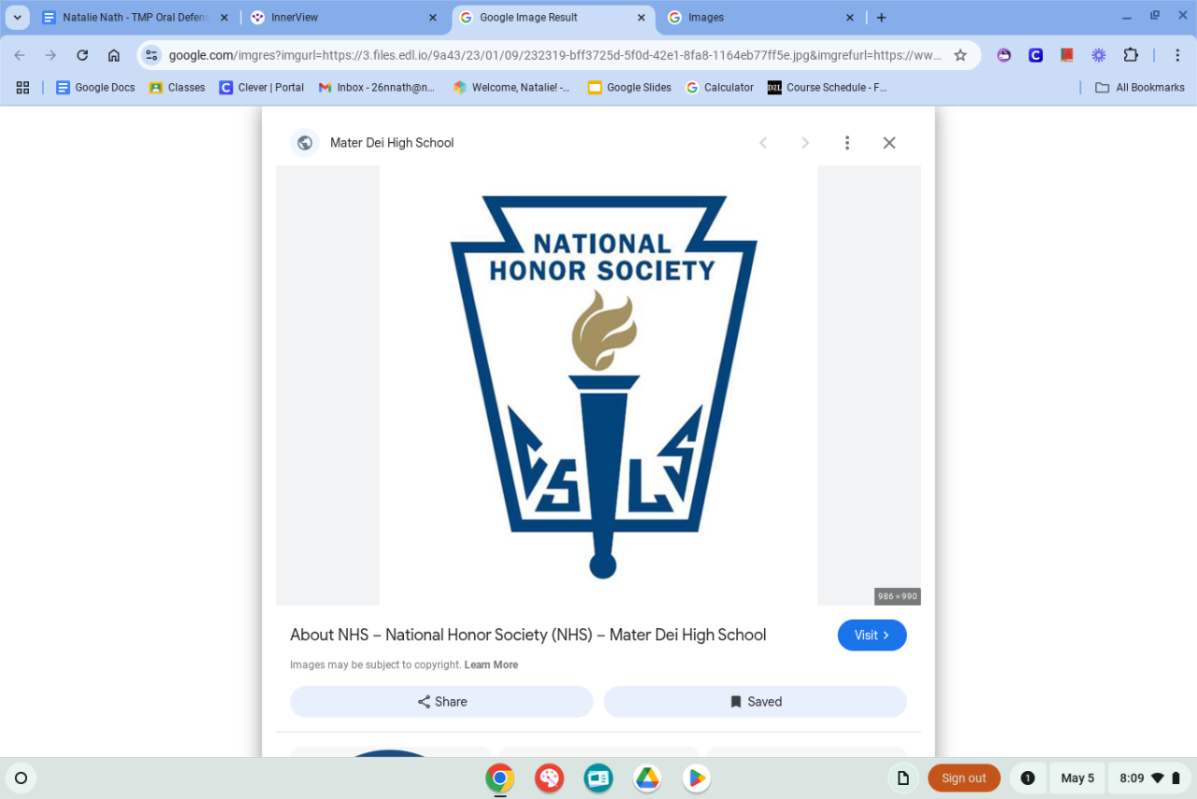Open the tab search dropdown arrow
The width and height of the screenshot is (1197, 799).
click(x=17, y=17)
